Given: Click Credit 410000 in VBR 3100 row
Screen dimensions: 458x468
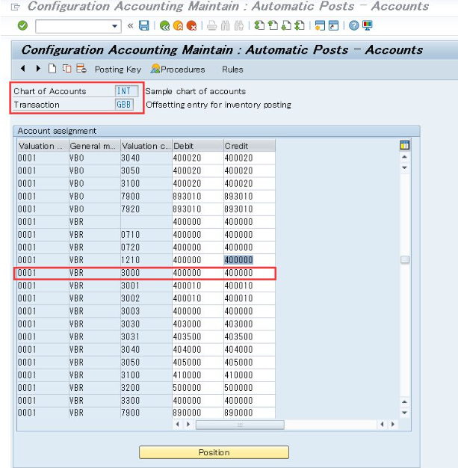Looking at the screenshot, I should [x=250, y=375].
